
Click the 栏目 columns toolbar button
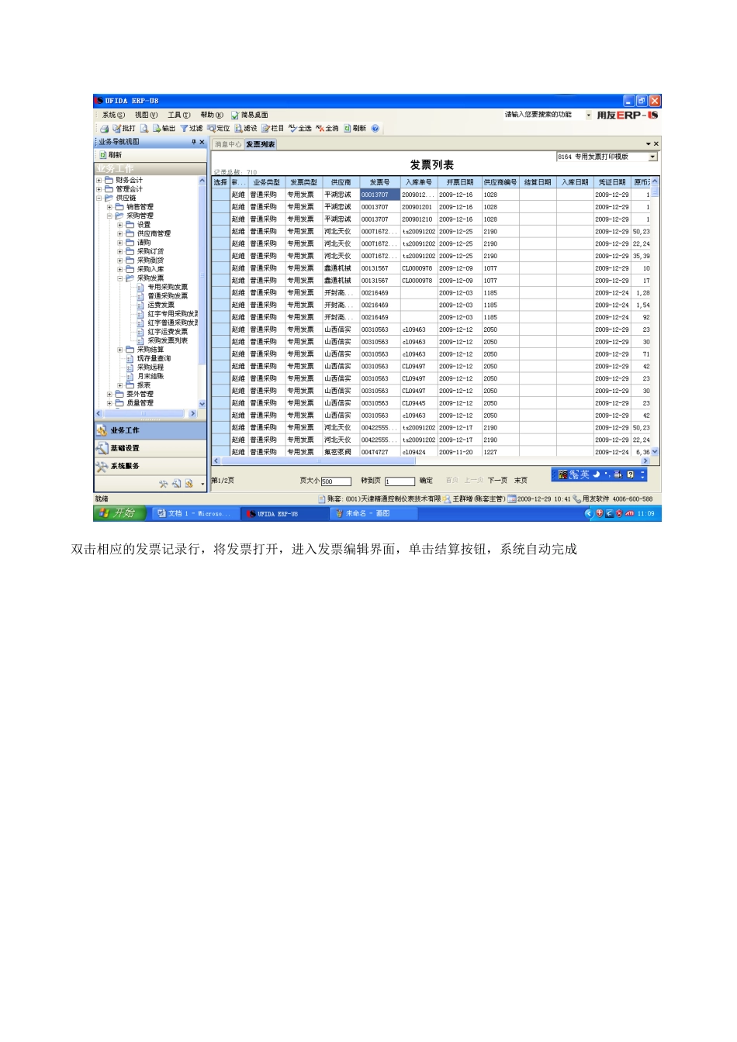pyautogui.click(x=273, y=129)
